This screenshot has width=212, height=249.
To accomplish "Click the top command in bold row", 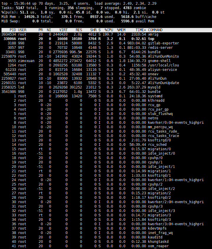I will (x=151, y=39).
